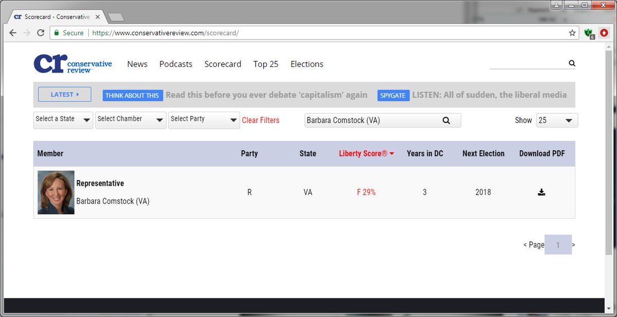Click the THINK ABOUT THIS tag
Image resolution: width=617 pixels, height=317 pixels.
(x=132, y=95)
